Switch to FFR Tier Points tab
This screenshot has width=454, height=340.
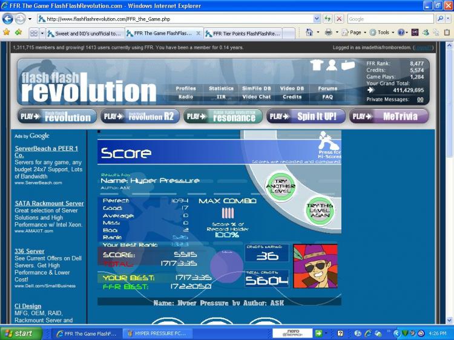[243, 34]
